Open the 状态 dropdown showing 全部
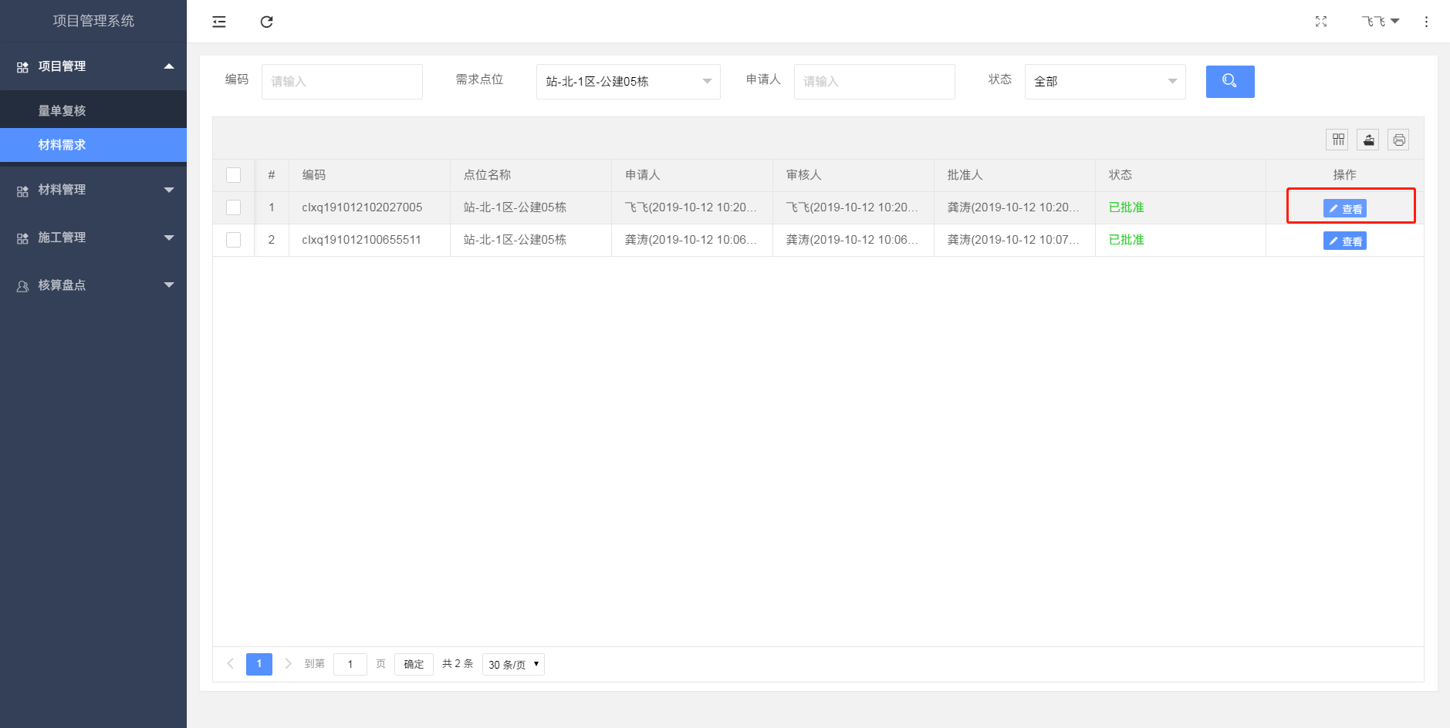The image size is (1450, 728). [x=1105, y=82]
